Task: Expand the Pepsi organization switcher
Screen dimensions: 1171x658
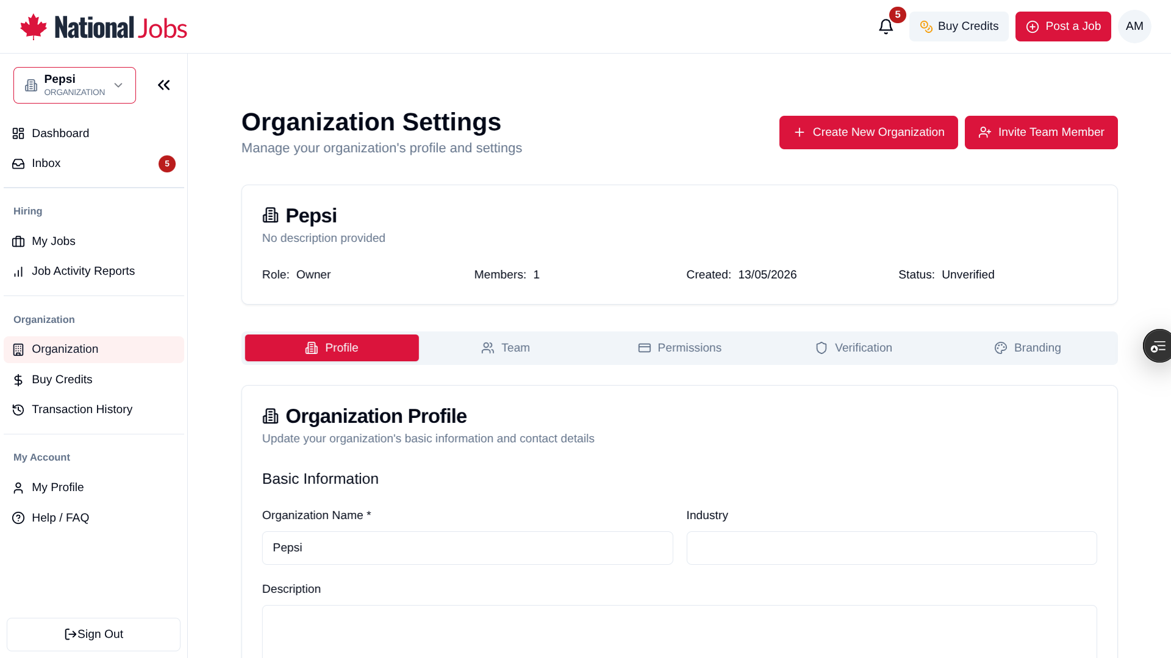Action: [x=74, y=85]
